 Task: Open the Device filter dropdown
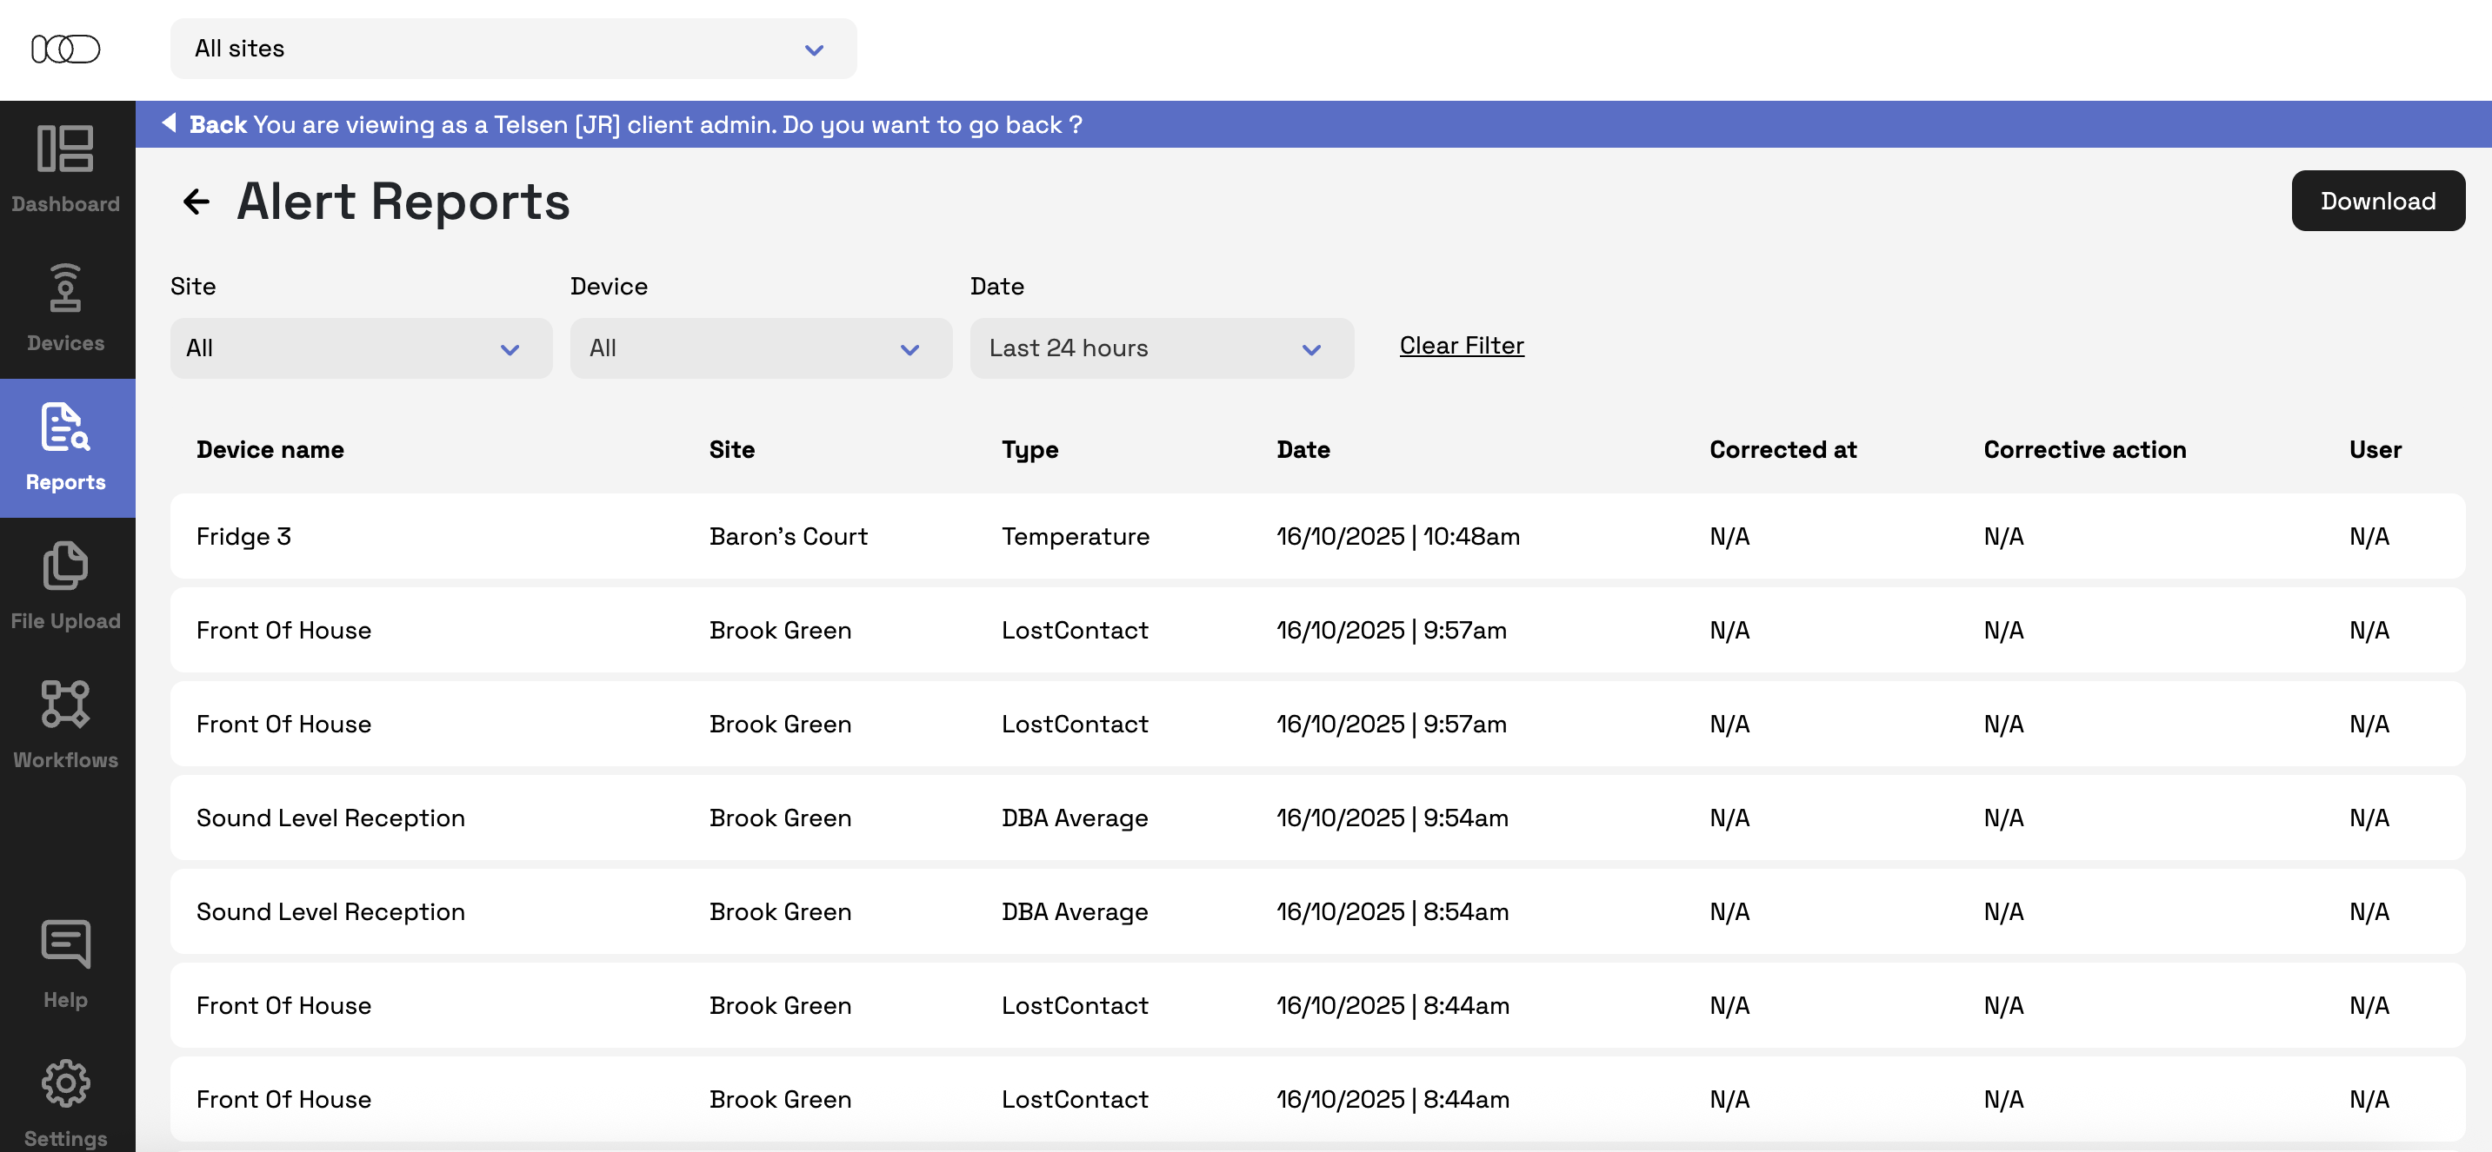pos(760,349)
